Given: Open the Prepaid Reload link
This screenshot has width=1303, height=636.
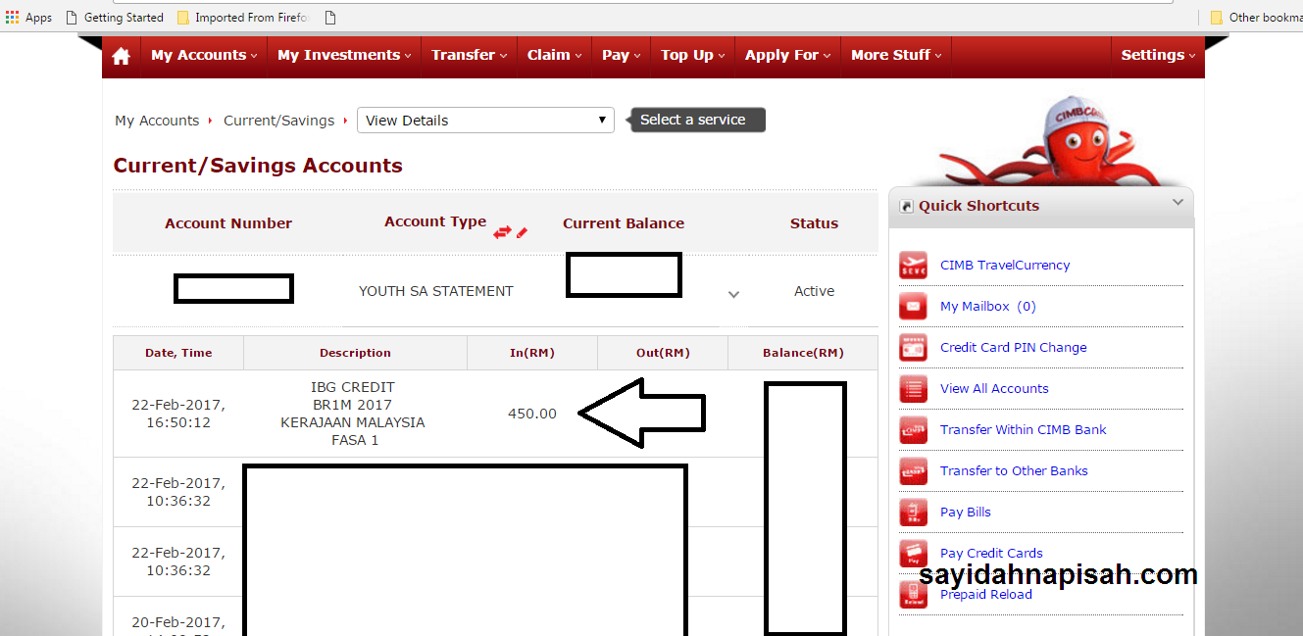Looking at the screenshot, I should click(x=985, y=595).
